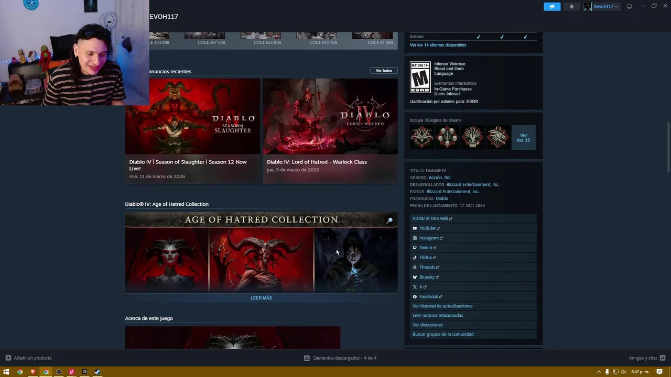Click the Bluesky butterfly icon
This screenshot has width=671, height=377.
click(x=415, y=277)
